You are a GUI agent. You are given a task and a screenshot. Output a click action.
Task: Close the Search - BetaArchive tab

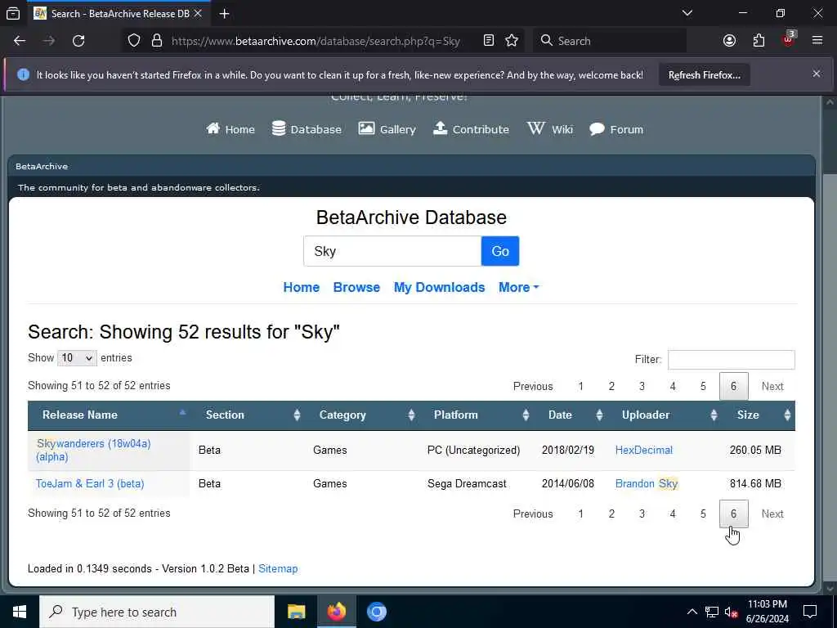198,13
